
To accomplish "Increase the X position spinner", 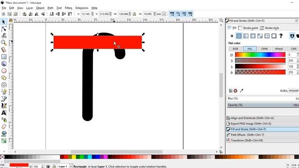I will [93, 13].
